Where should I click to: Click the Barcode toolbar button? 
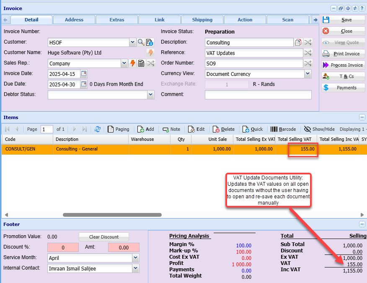click(x=283, y=130)
